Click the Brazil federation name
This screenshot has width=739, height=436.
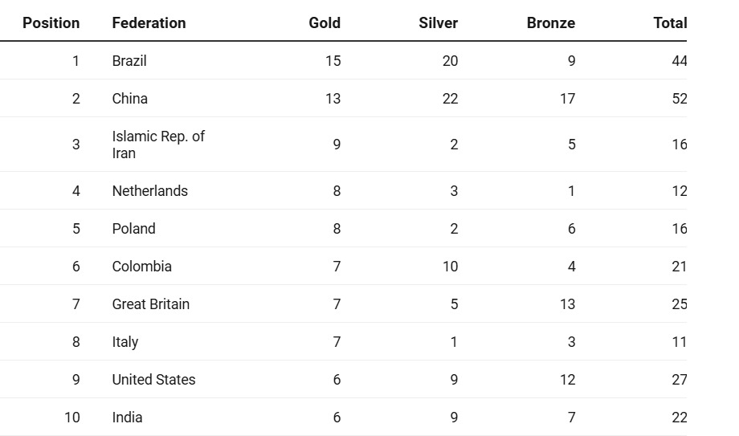click(129, 61)
